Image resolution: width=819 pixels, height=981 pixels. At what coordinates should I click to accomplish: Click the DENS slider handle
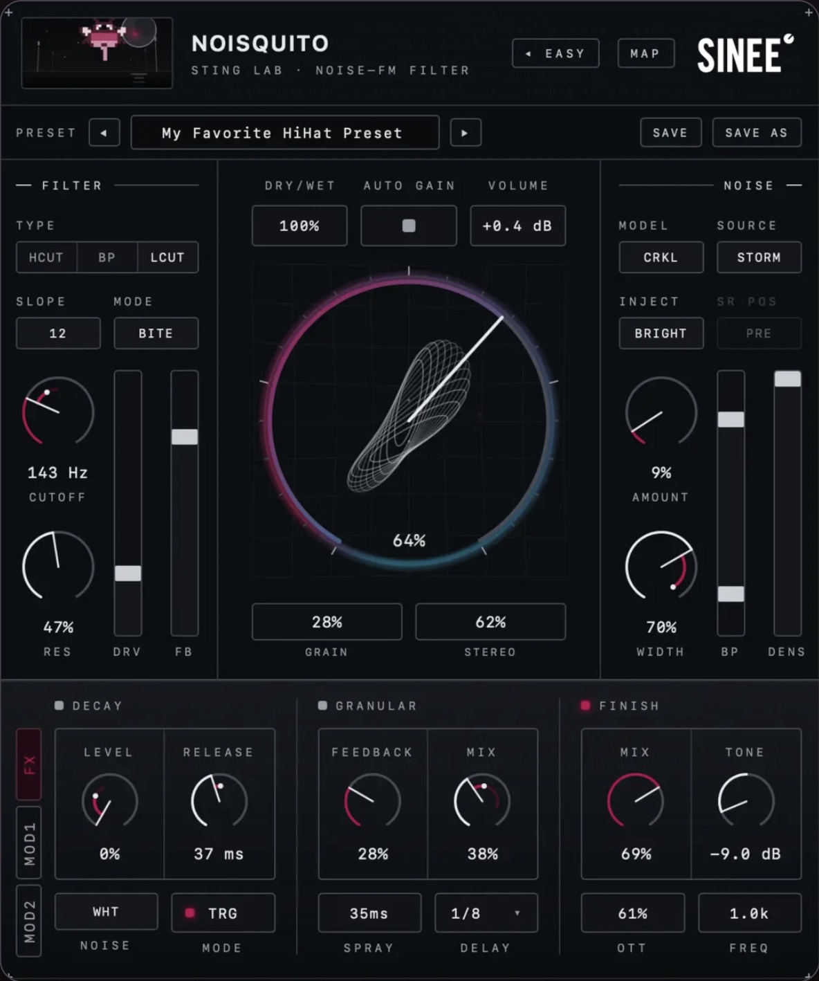(x=788, y=378)
